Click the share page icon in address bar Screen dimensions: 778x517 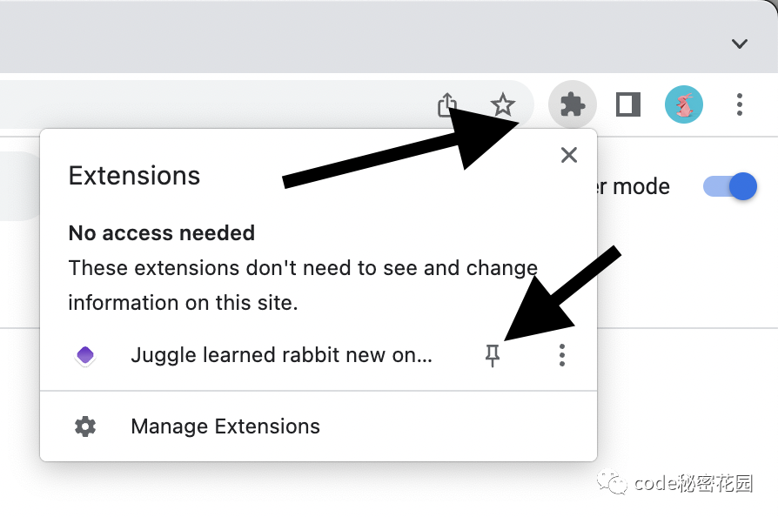447,104
